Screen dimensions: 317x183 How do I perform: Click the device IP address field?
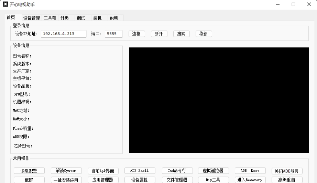[64, 34]
